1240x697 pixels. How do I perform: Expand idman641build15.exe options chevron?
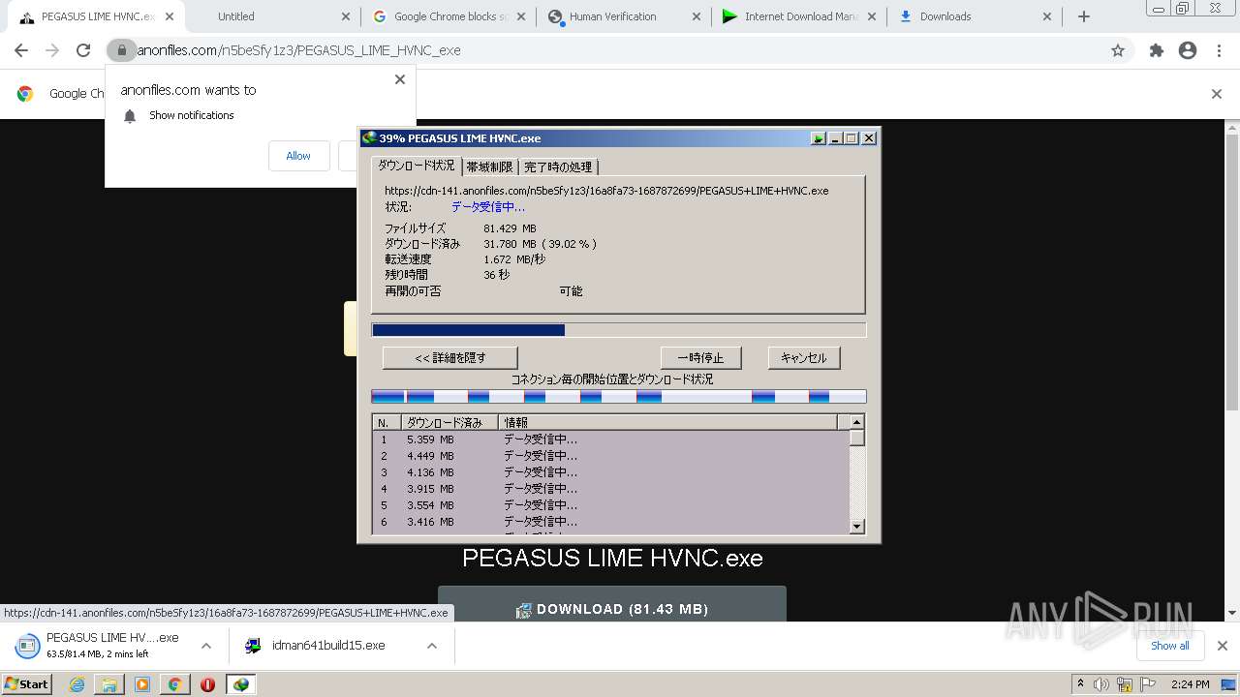tap(432, 646)
